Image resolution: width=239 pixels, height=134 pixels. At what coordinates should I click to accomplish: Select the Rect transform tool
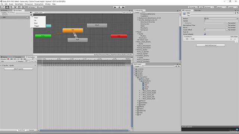(19, 7)
